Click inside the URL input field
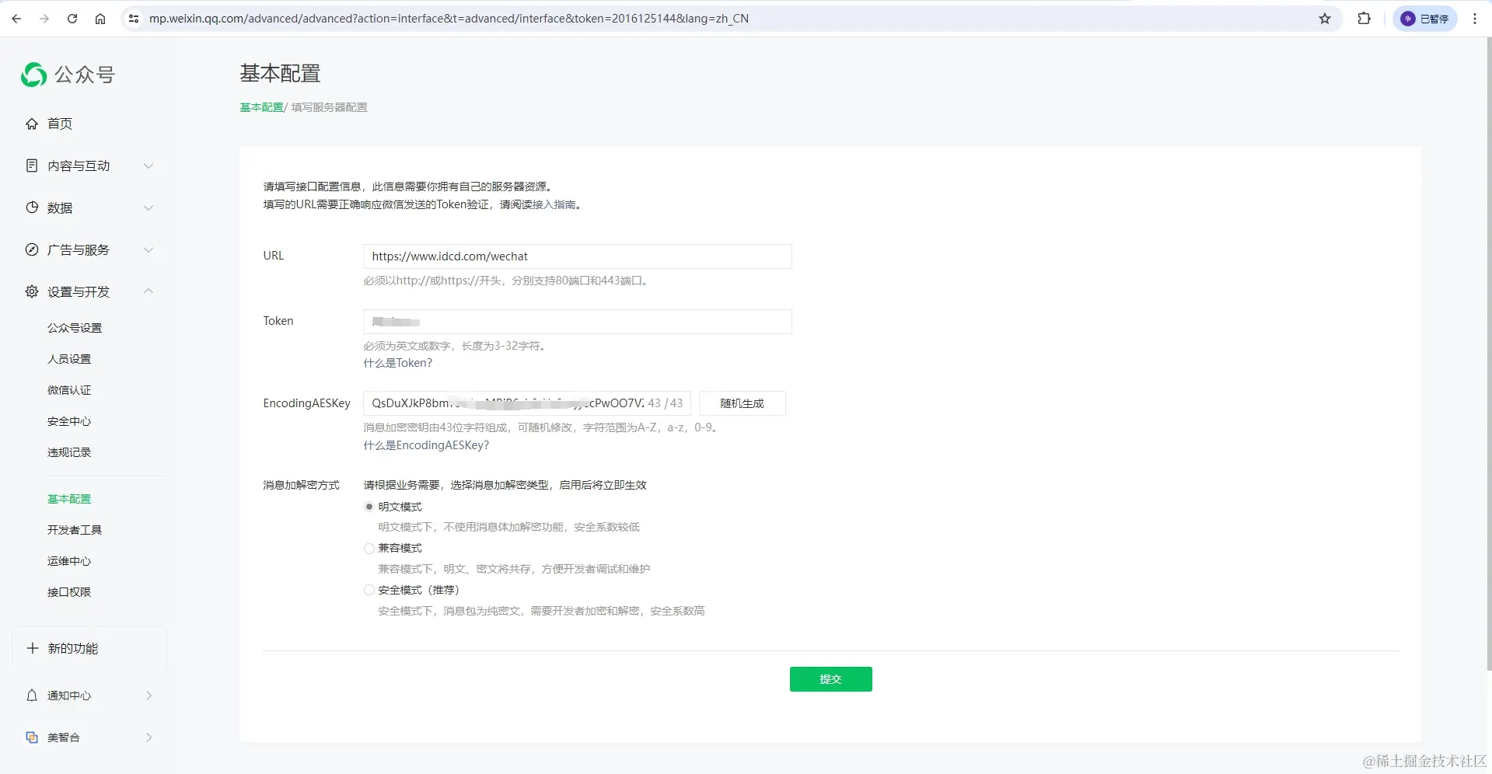The height and width of the screenshot is (774, 1492). tap(576, 256)
